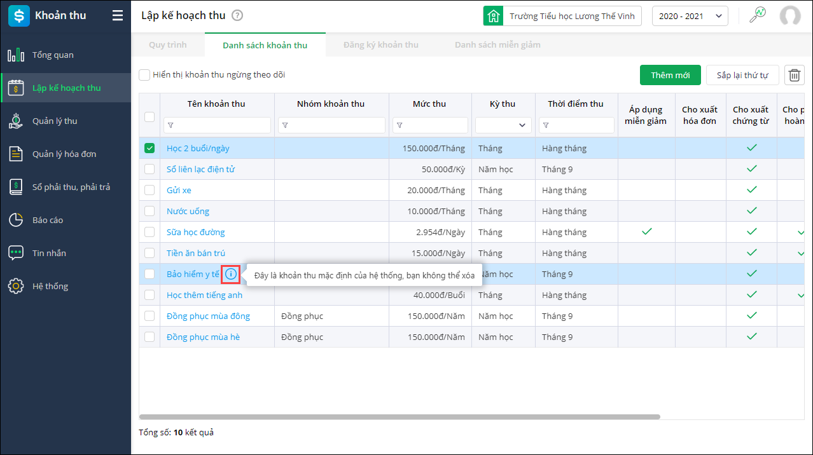Open the user avatar profile

[x=790, y=16]
